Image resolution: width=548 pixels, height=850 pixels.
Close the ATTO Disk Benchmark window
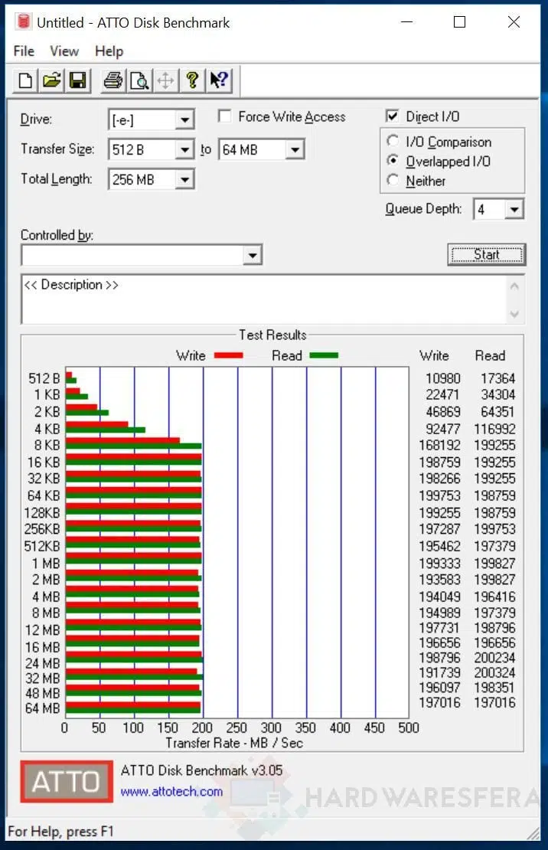click(x=514, y=21)
